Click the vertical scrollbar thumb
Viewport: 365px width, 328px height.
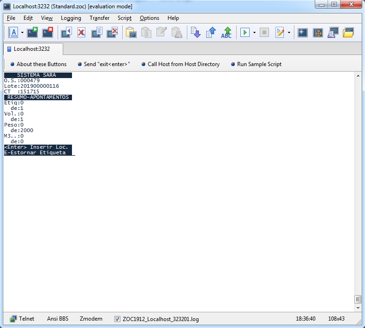[x=358, y=299]
